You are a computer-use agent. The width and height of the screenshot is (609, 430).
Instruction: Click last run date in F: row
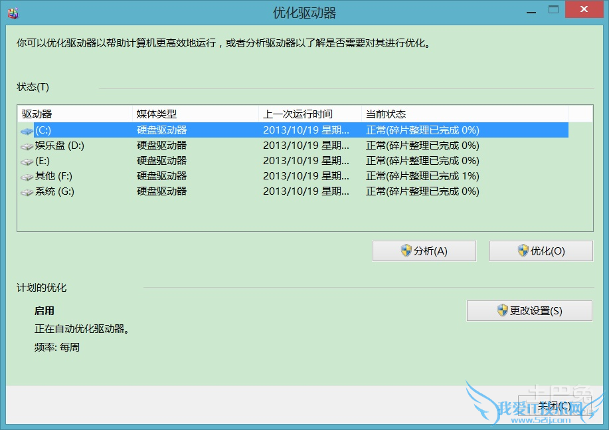(x=306, y=176)
